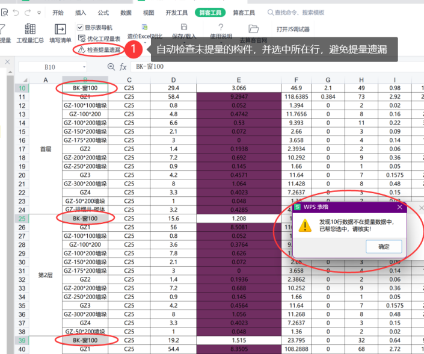Click the zoom magnifier icon in formula bar

pos(111,67)
